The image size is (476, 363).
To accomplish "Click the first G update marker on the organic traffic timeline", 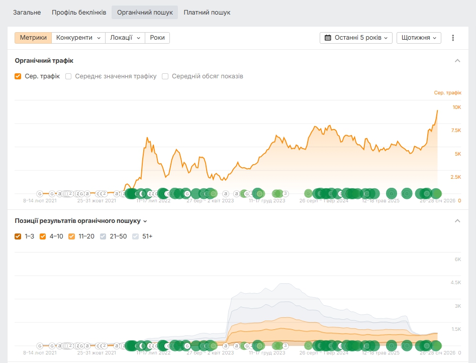I will pyautogui.click(x=40, y=193).
